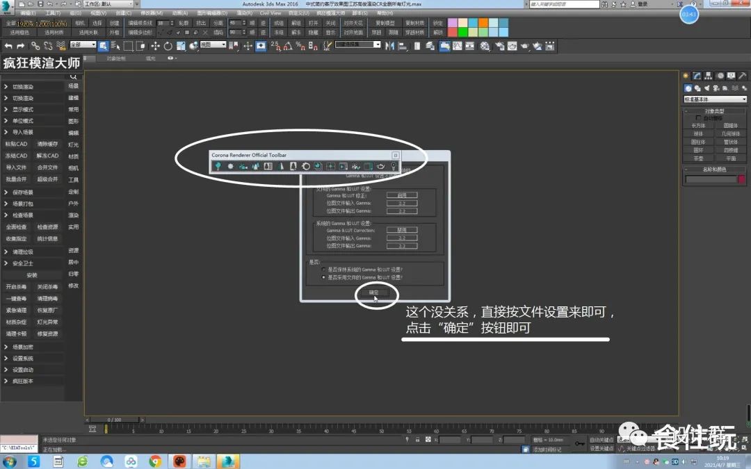
Task: Toggle the Angle Snap icon
Action: [x=288, y=46]
